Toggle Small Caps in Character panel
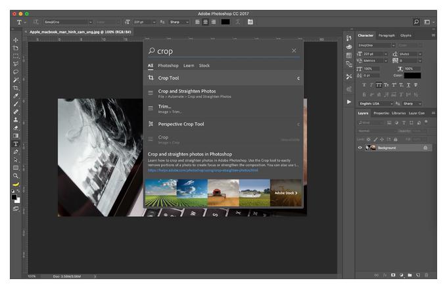 [386, 85]
